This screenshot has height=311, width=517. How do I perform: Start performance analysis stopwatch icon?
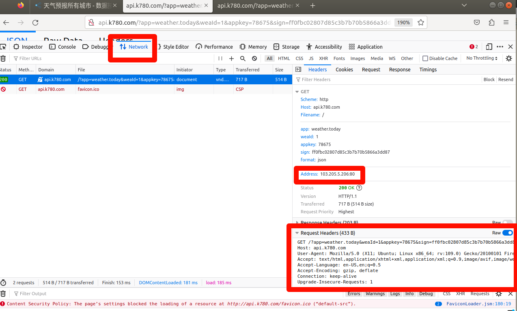tap(3, 283)
